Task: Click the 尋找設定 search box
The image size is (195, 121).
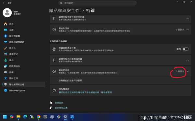Action: 97,3
